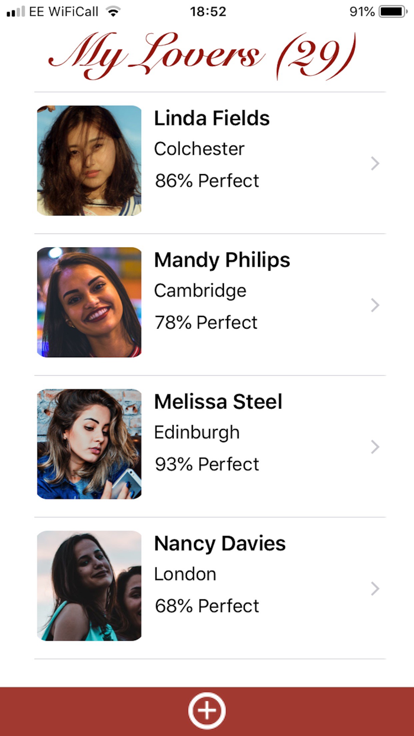414x736 pixels.
Task: Tap the chevron beside Nancy Davies
Action: [374, 589]
